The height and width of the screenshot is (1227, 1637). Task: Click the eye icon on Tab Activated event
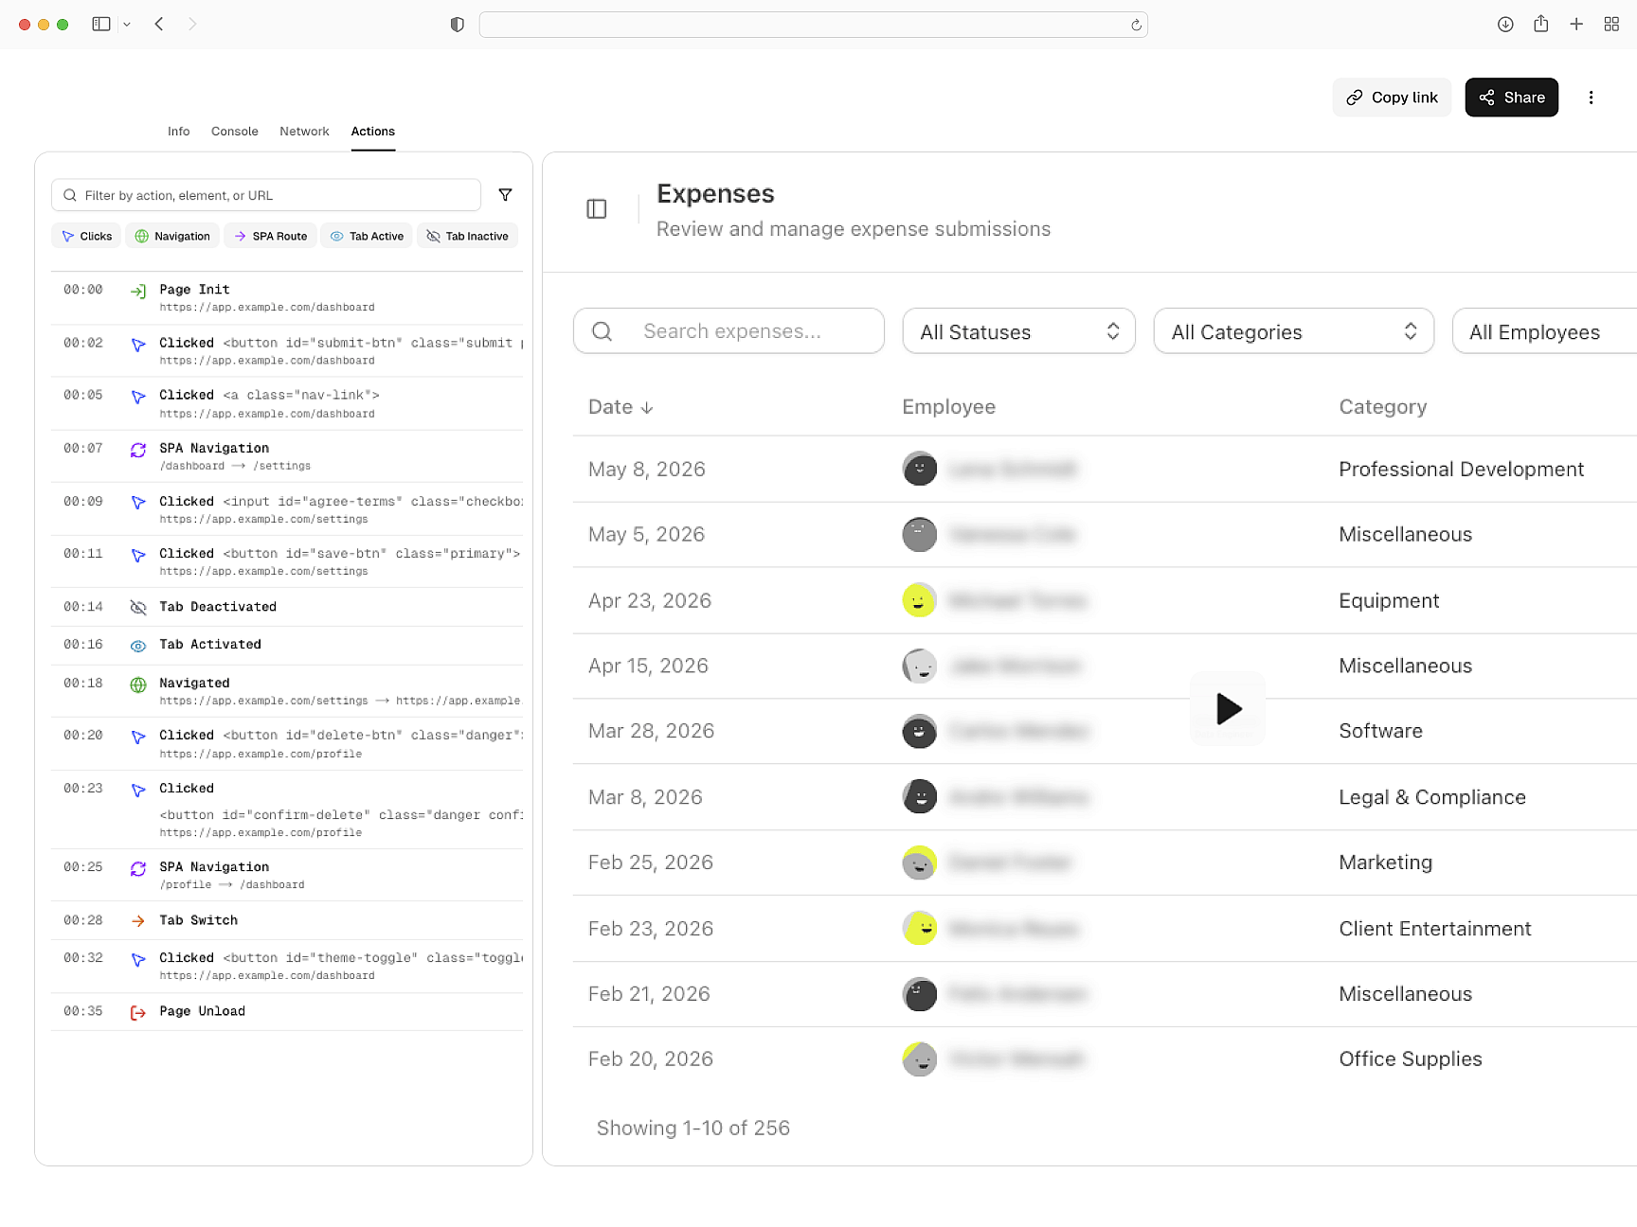click(x=138, y=645)
